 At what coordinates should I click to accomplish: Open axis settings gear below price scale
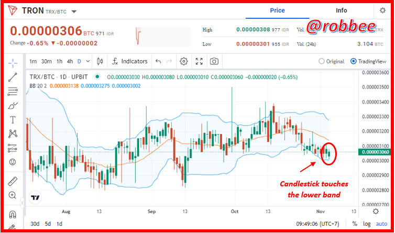tap(376, 212)
